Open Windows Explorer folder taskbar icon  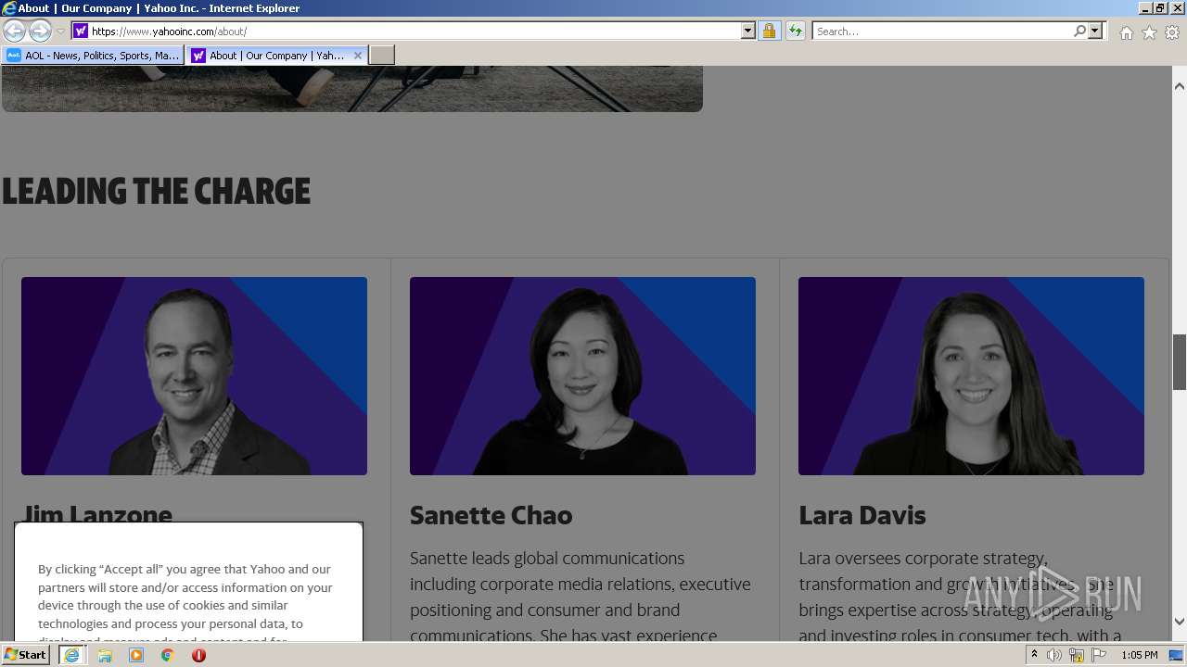(105, 655)
